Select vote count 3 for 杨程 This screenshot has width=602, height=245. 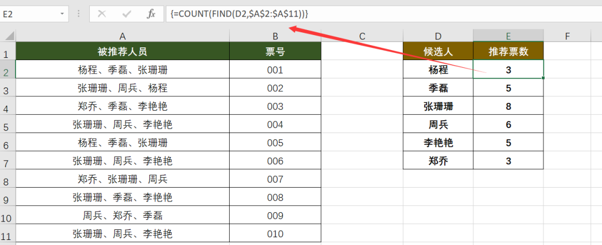(x=508, y=70)
